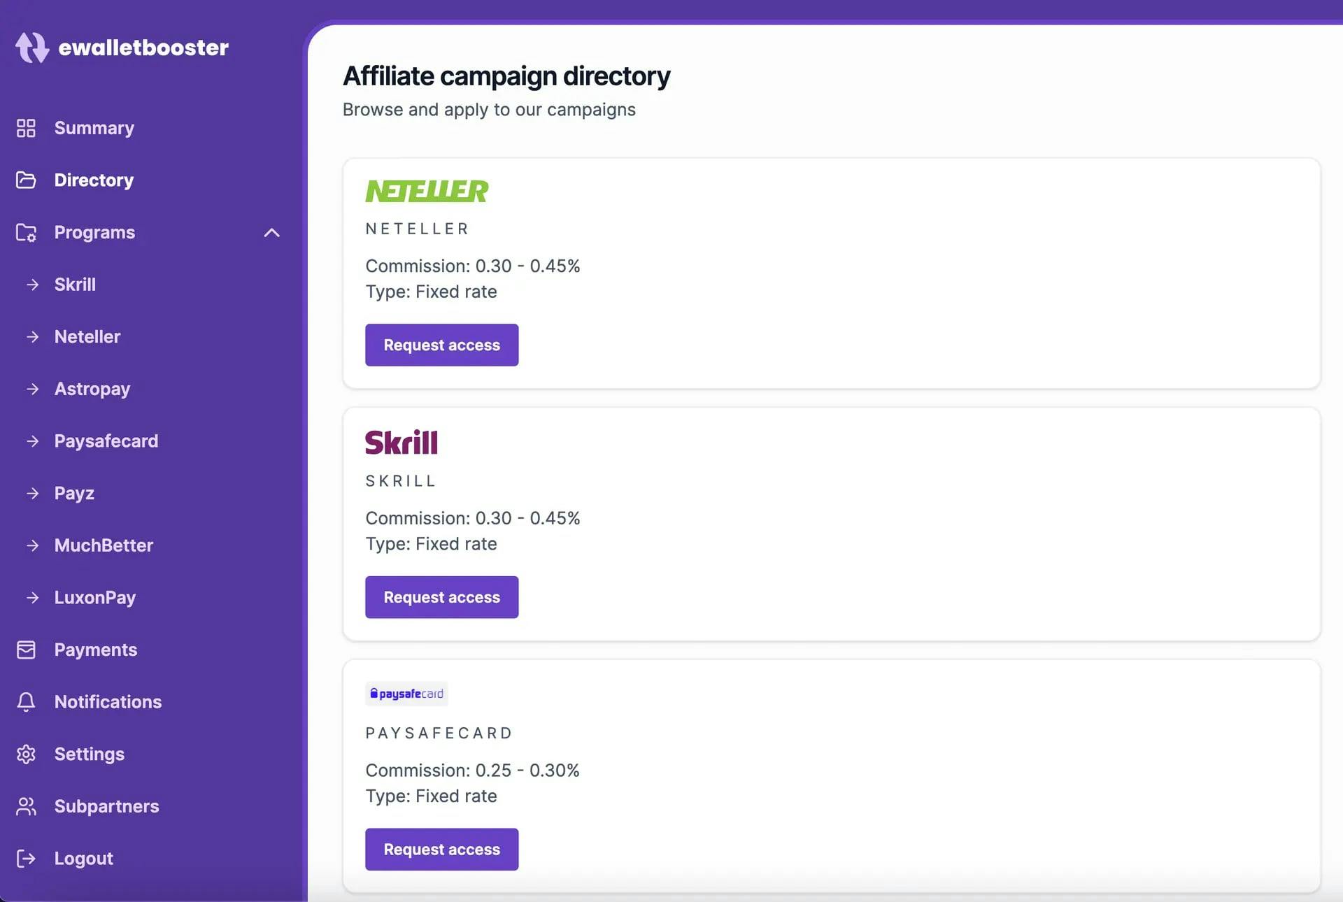The image size is (1343, 902).
Task: Click the Directory folder icon
Action: 25,180
